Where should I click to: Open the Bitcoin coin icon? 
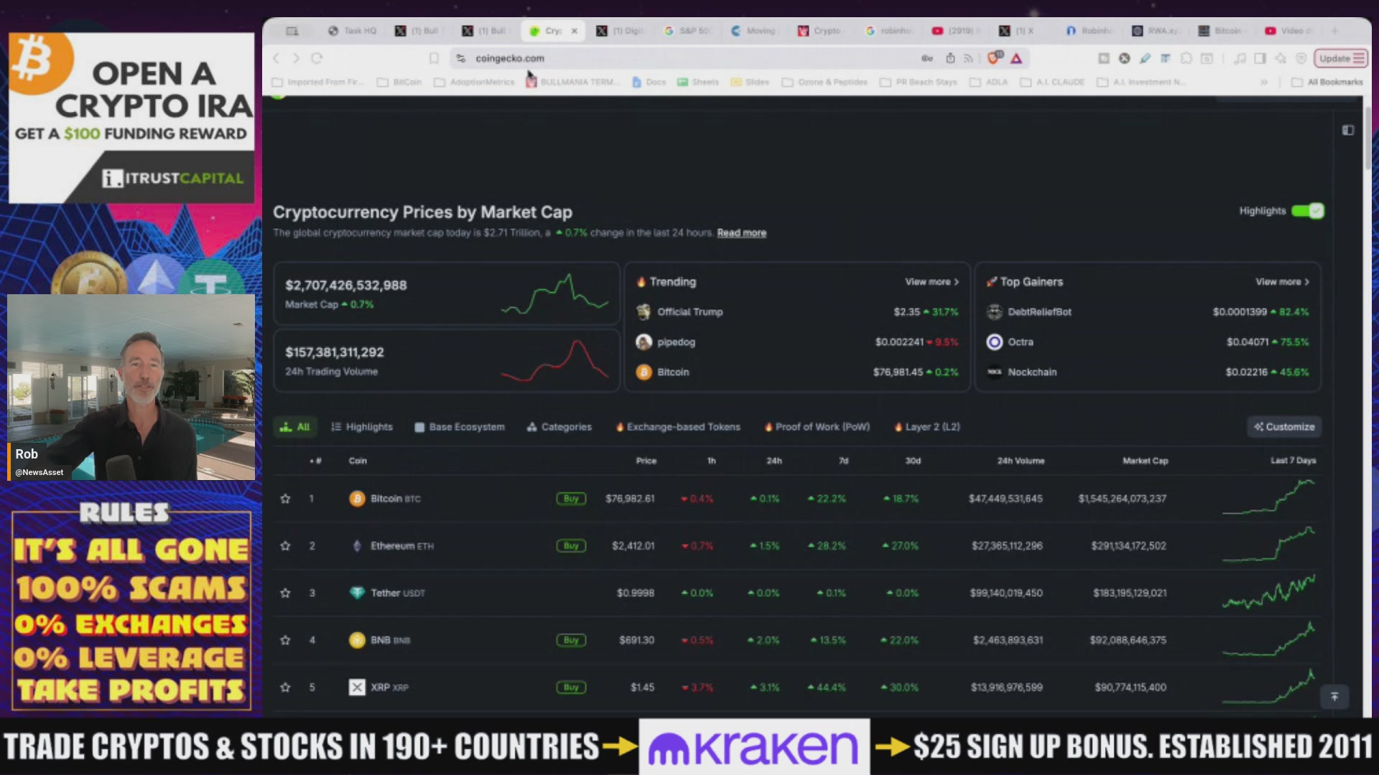click(x=357, y=499)
